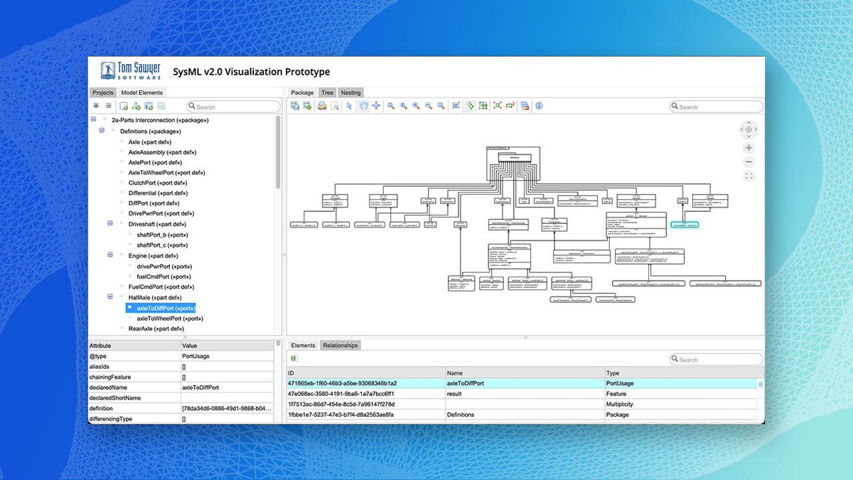Select DiffPort port def tree item

click(x=154, y=203)
